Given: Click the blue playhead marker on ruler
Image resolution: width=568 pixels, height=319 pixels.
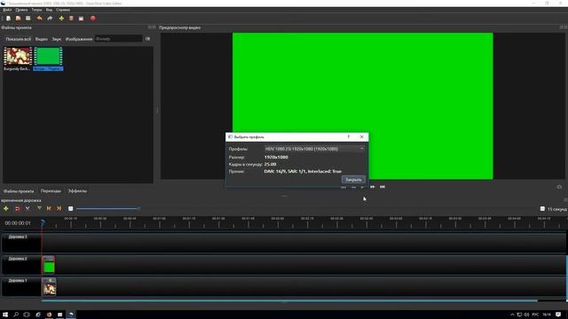Looking at the screenshot, I should [43, 222].
